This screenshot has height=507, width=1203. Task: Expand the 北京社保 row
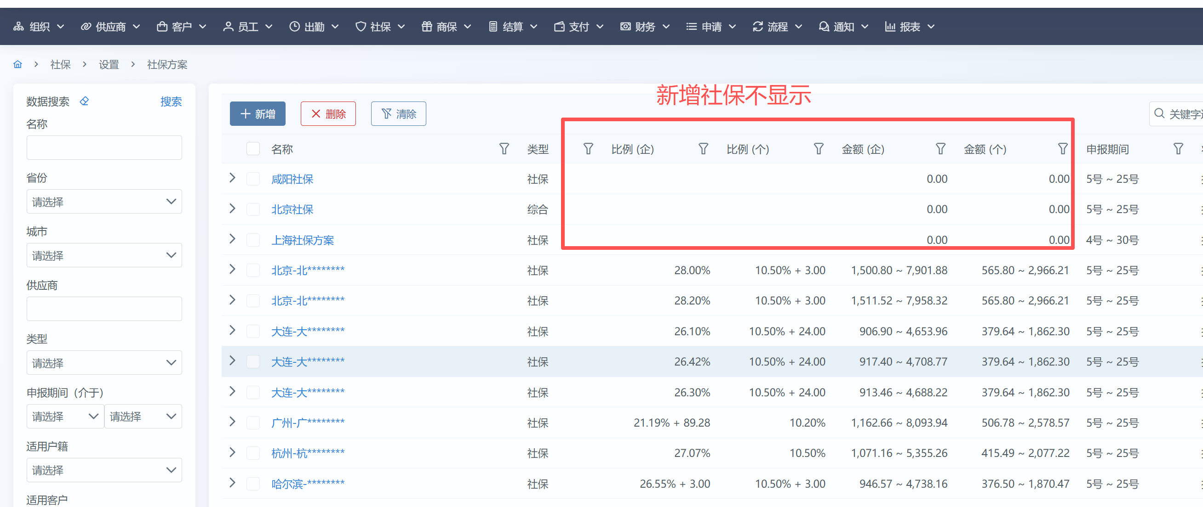[232, 209]
